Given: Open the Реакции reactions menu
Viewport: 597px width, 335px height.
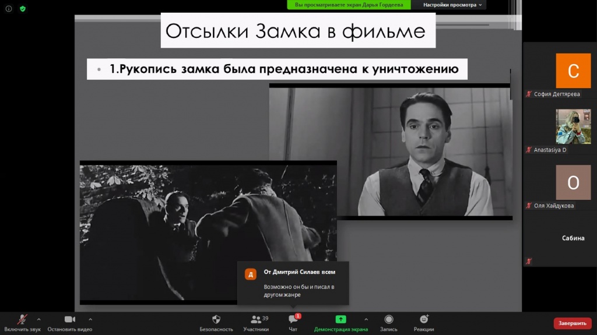Looking at the screenshot, I should (x=424, y=323).
